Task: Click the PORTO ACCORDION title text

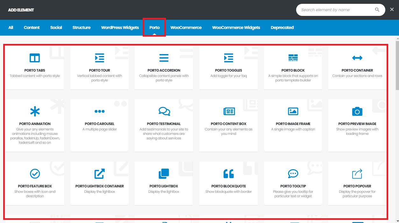Action: pyautogui.click(x=164, y=70)
